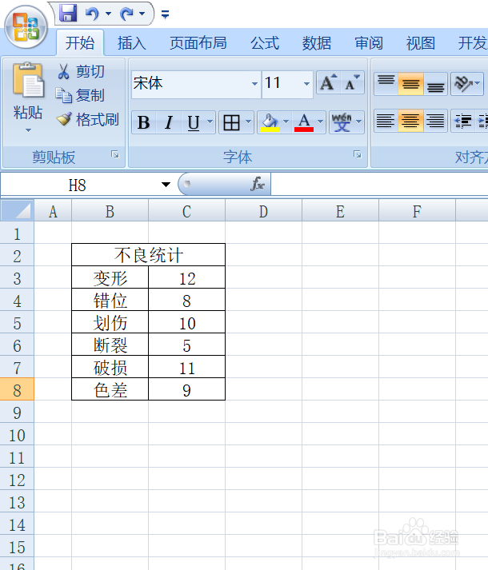
Task: Open the 公式 ribbon tab
Action: [265, 43]
